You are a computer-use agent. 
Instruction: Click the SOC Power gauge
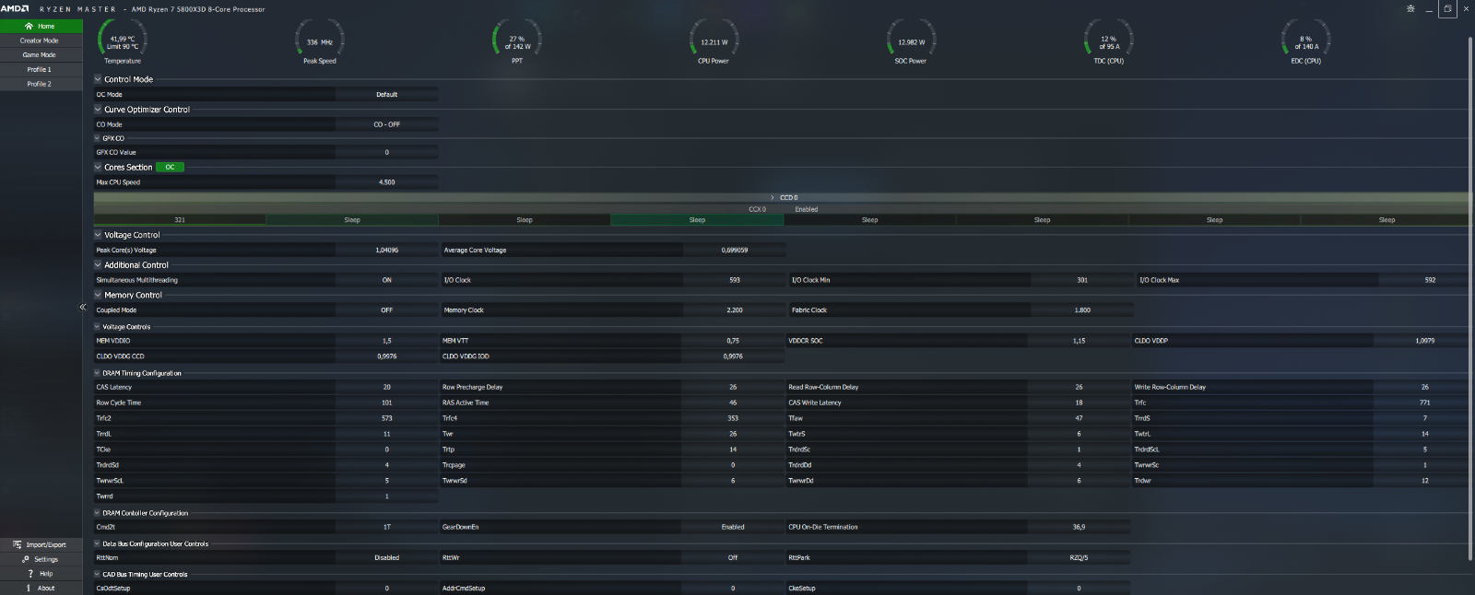[x=911, y=42]
